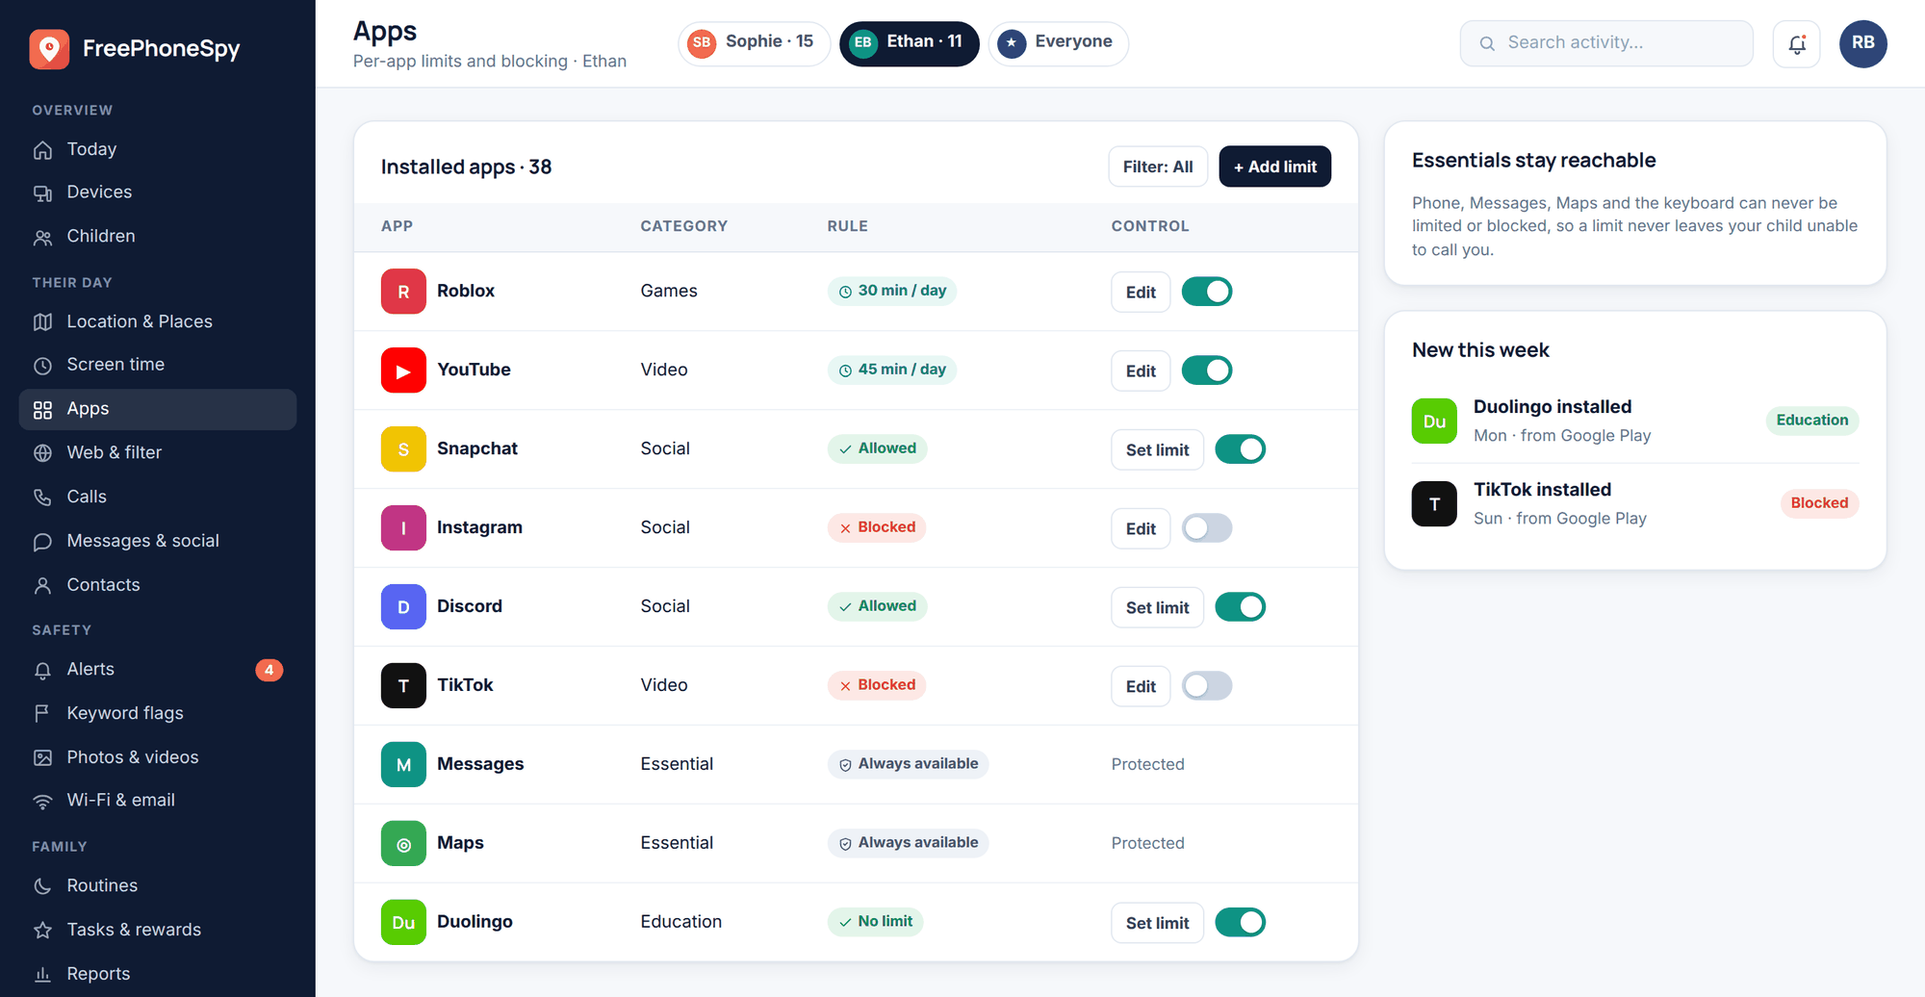The height and width of the screenshot is (997, 1925).
Task: Click the No limit badge for Duolingo
Action: click(875, 922)
